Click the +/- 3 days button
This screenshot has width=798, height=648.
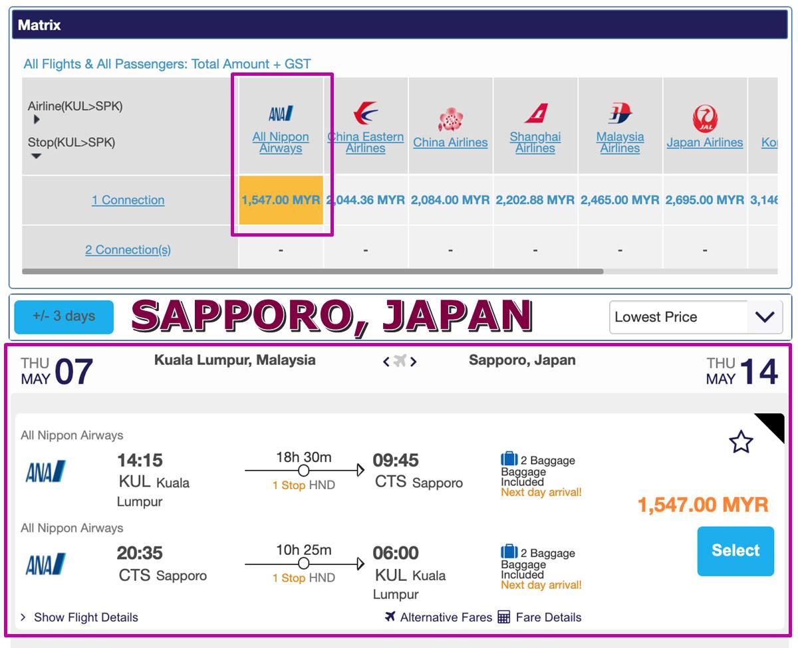point(64,317)
